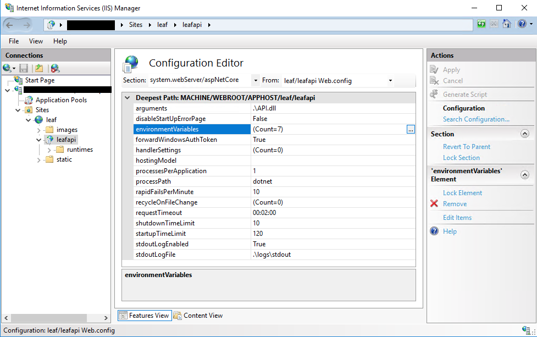
Task: Click the Up folder icon in Connections toolbar
Action: 39,68
